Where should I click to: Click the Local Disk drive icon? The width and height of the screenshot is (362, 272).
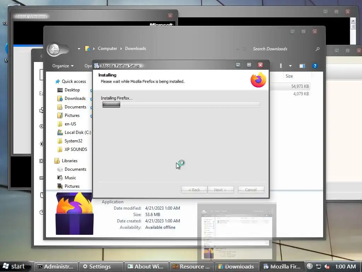(x=60, y=132)
